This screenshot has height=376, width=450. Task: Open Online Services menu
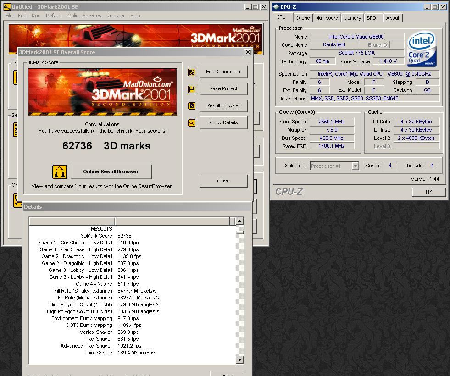[84, 16]
